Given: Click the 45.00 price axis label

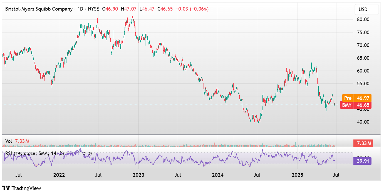Looking at the screenshot, I should (363, 109).
